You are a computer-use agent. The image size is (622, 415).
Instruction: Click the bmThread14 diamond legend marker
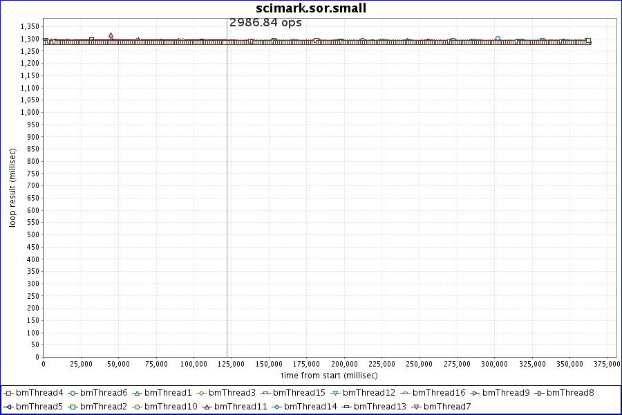[276, 407]
